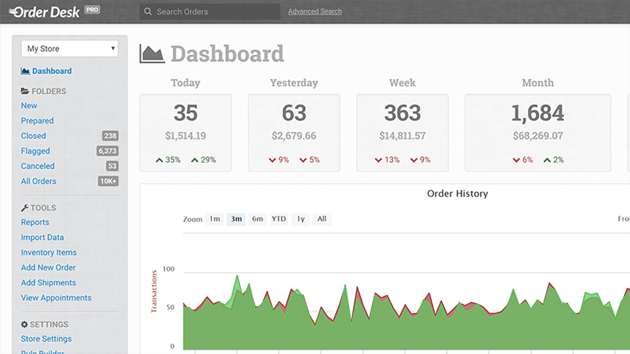Image resolution: width=630 pixels, height=354 pixels.
Task: Click the Search Orders input field
Action: [x=209, y=11]
